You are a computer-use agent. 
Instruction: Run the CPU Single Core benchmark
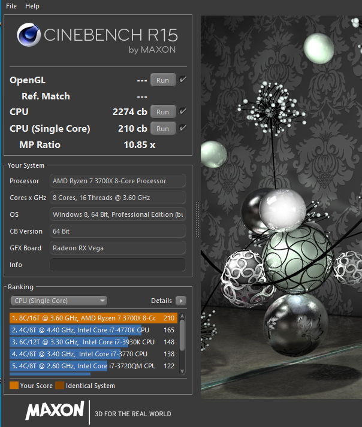163,129
